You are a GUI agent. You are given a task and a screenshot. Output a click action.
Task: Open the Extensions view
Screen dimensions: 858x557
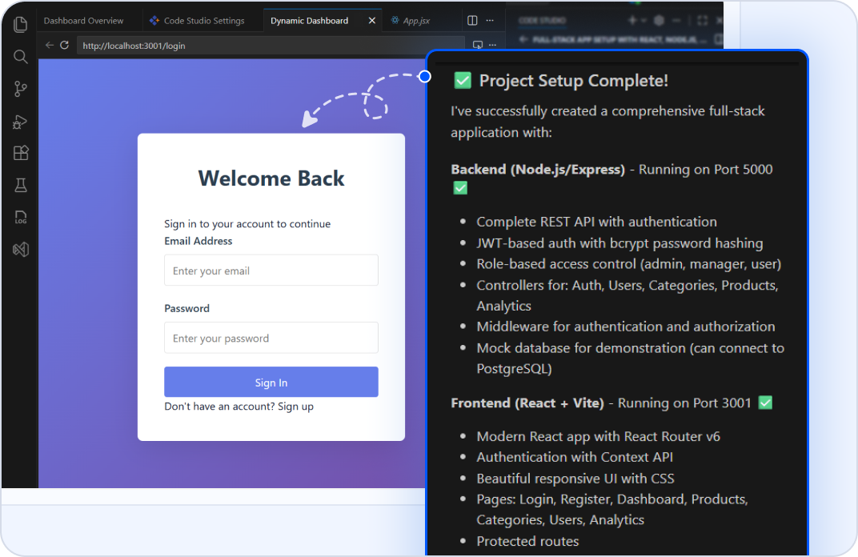(21, 154)
